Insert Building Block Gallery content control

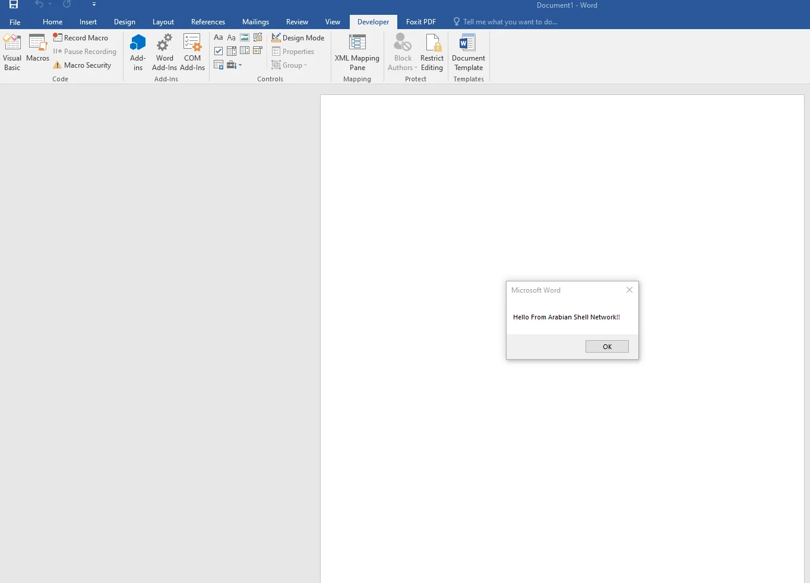click(258, 37)
